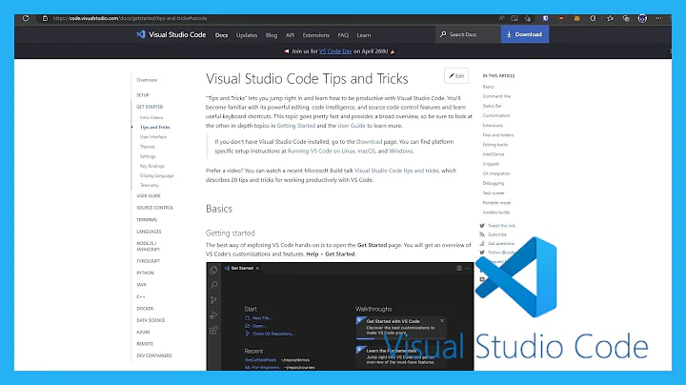Open Blog from the top navigation
Image resolution: width=686 pixels, height=385 pixels.
click(272, 35)
